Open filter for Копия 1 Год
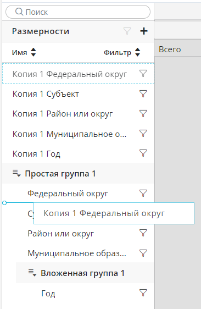The image size is (201, 309). 143,153
